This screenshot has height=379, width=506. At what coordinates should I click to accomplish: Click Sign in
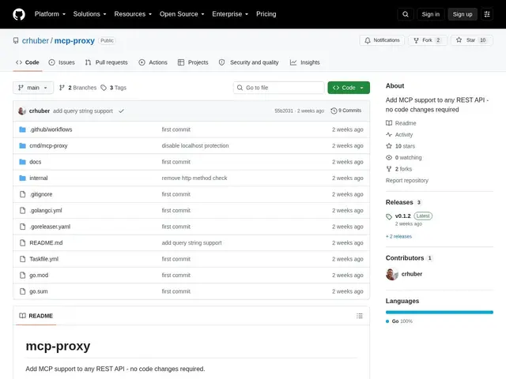pyautogui.click(x=430, y=14)
